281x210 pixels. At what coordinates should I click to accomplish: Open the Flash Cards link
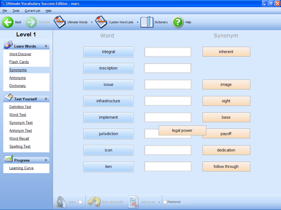[19, 62]
